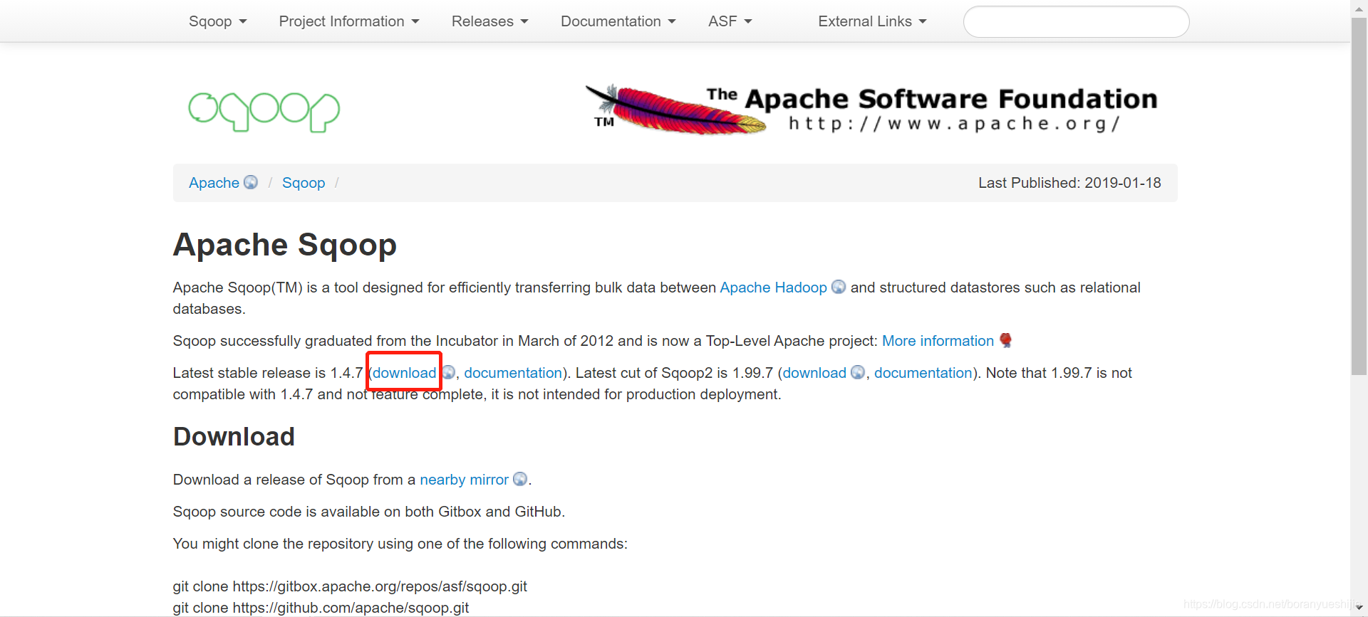1368x617 pixels.
Task: Open the ASF dropdown menu
Action: click(730, 21)
